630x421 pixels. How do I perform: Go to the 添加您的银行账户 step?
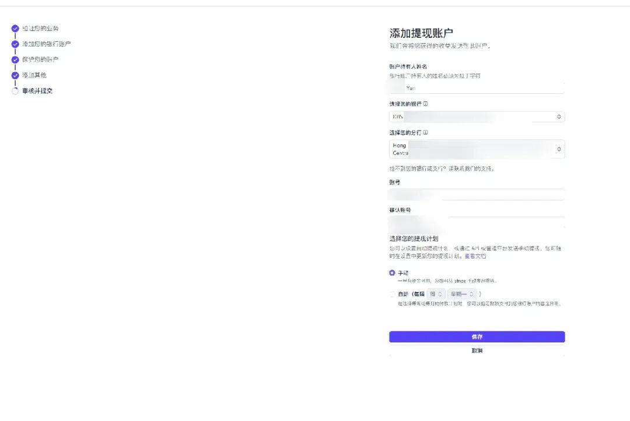[x=46, y=44]
